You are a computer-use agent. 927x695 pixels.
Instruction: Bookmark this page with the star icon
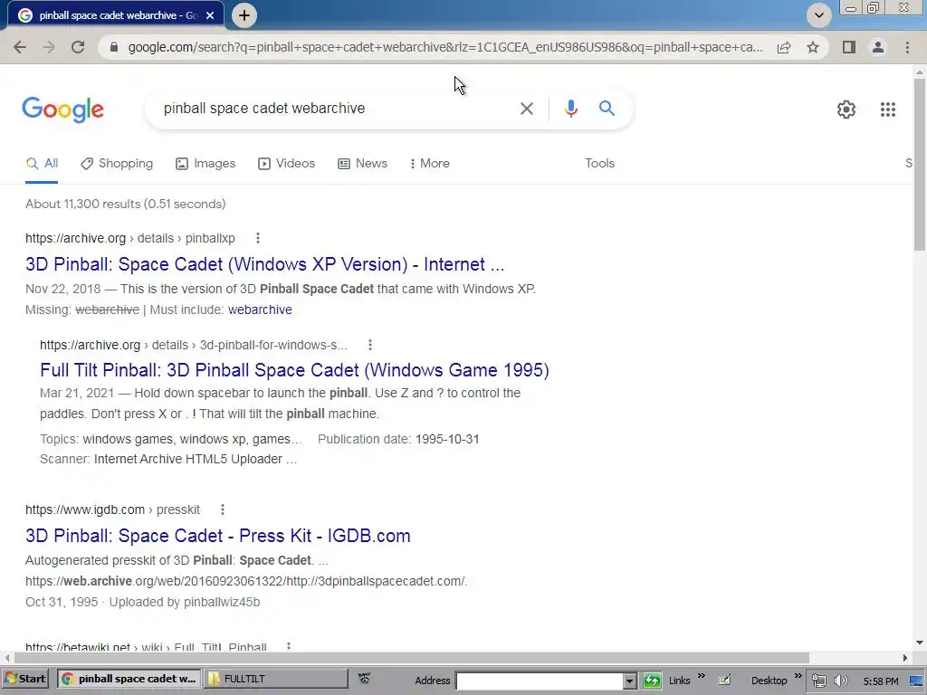point(813,47)
